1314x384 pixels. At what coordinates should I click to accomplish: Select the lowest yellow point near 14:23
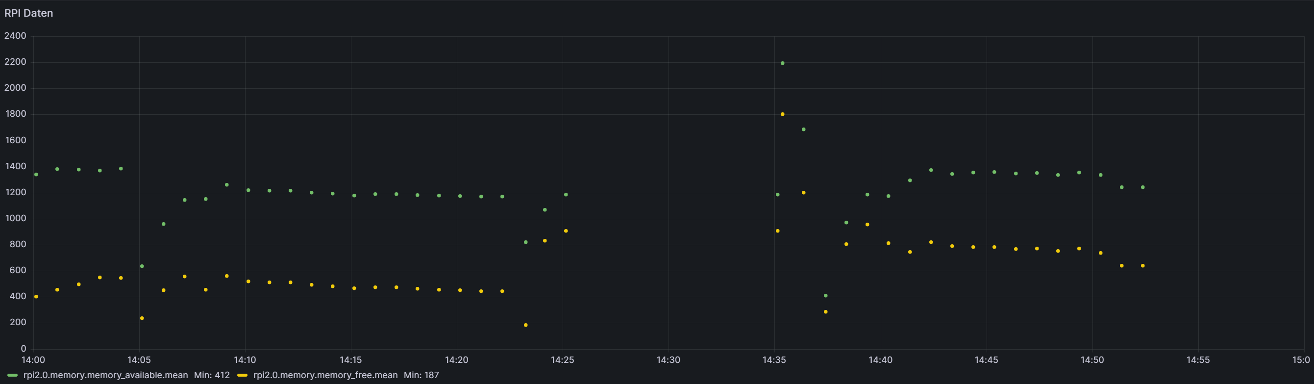pyautogui.click(x=526, y=325)
